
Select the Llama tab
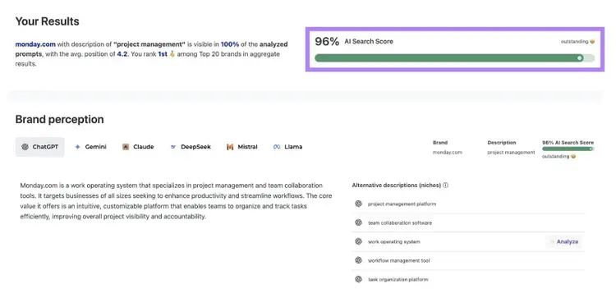point(288,147)
